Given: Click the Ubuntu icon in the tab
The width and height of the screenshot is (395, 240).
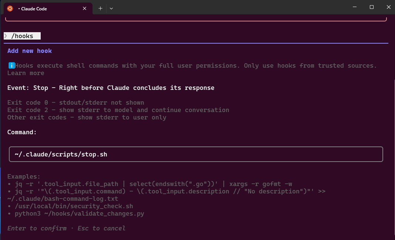Looking at the screenshot, I should [x=10, y=8].
